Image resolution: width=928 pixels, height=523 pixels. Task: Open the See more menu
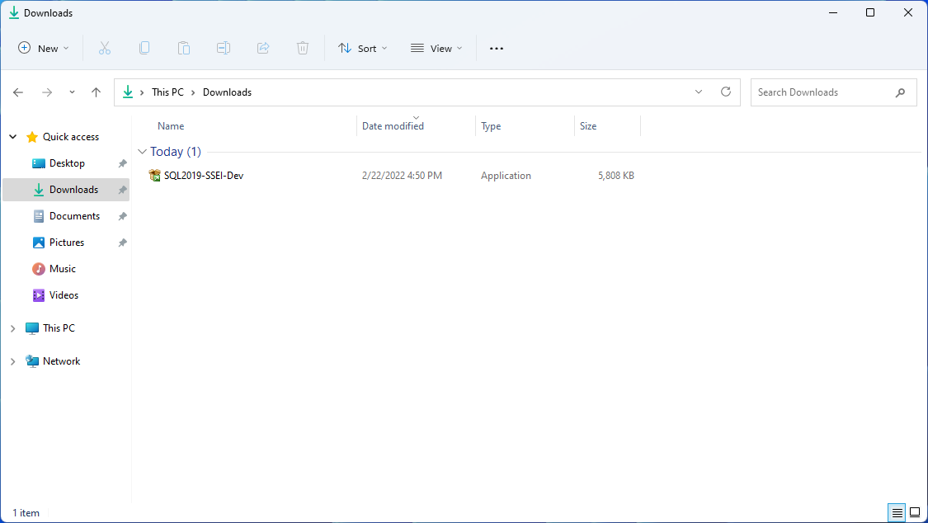pyautogui.click(x=496, y=48)
